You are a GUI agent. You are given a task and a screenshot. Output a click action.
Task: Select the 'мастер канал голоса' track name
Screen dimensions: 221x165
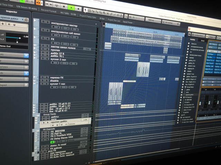63,47
